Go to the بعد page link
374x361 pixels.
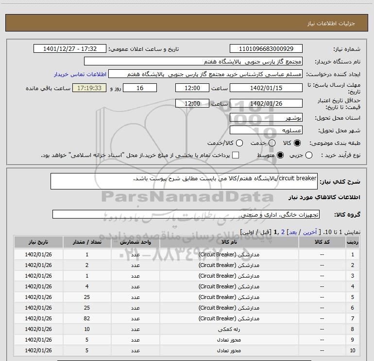click(293, 232)
